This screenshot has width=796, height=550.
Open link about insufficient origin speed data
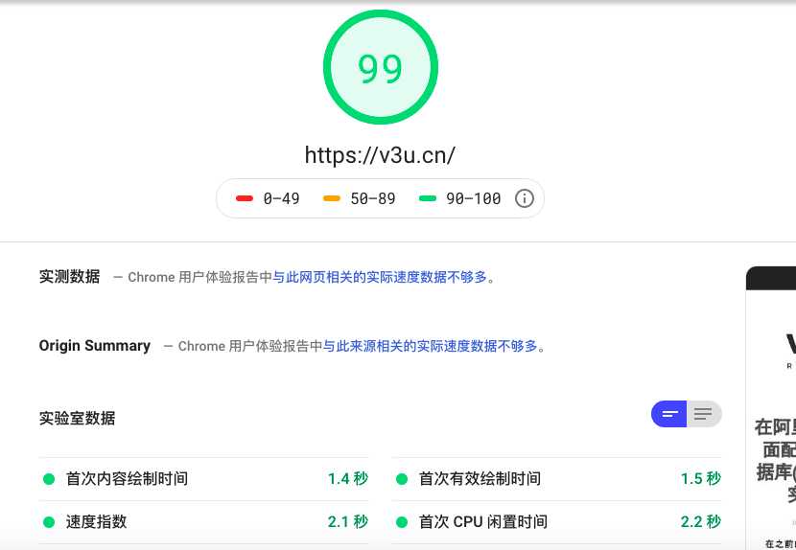click(x=430, y=346)
